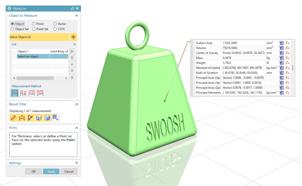The width and height of the screenshot is (302, 186).
Task: Click the Apply button
Action: click(51, 171)
